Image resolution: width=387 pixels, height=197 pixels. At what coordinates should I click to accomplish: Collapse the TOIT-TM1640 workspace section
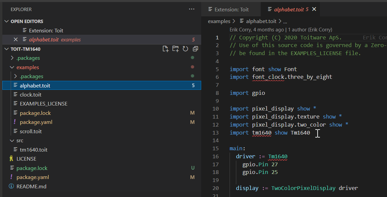tap(7, 49)
